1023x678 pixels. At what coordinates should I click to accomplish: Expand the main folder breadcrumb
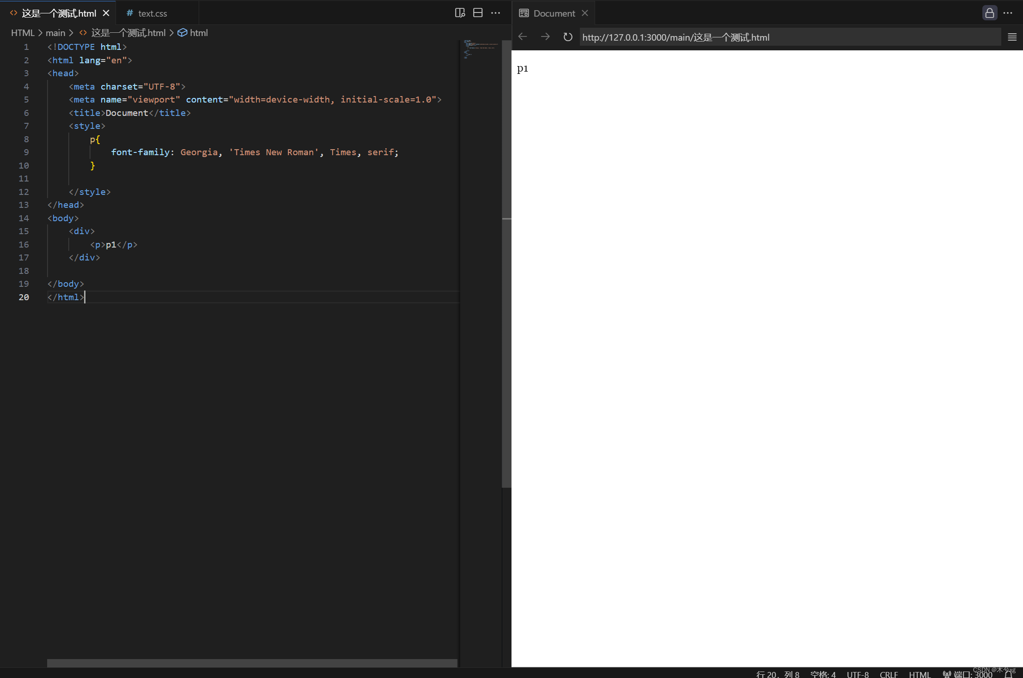tap(56, 33)
